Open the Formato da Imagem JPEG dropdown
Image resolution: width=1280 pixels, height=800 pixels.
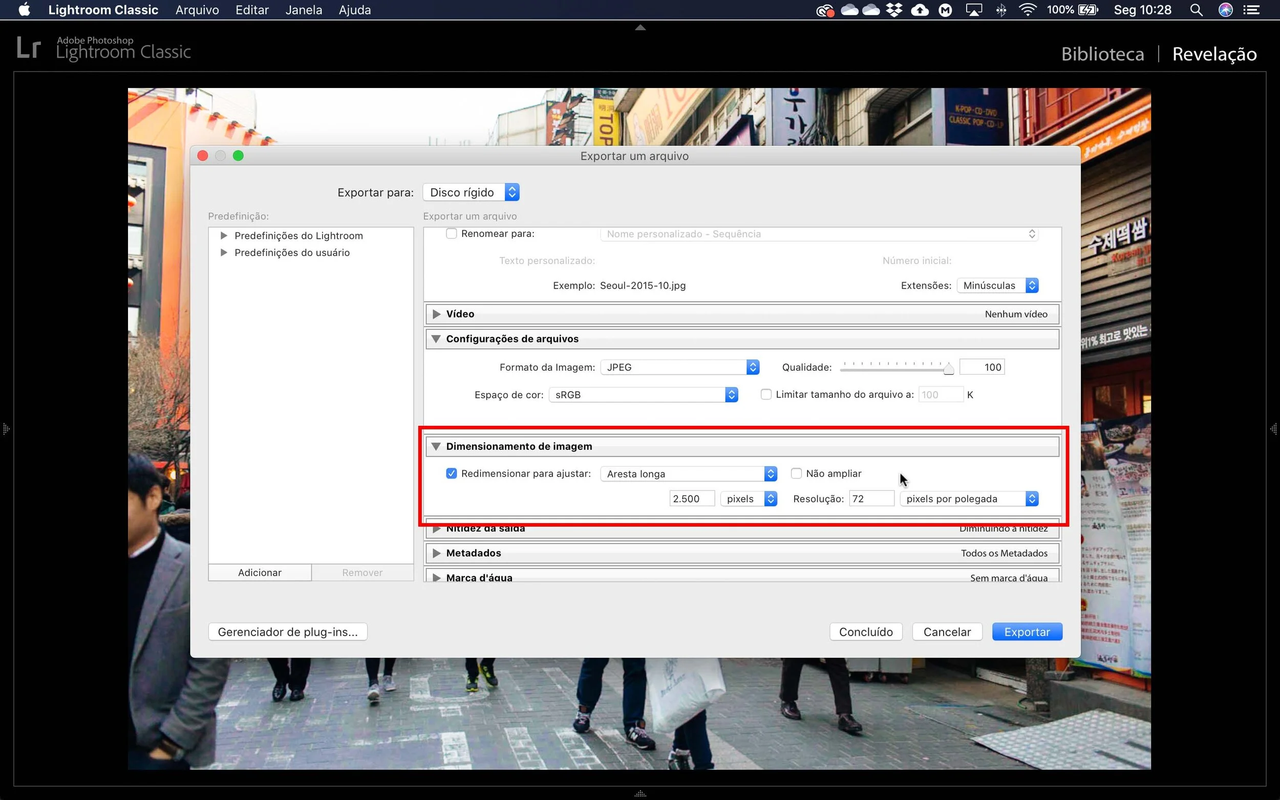pyautogui.click(x=680, y=367)
